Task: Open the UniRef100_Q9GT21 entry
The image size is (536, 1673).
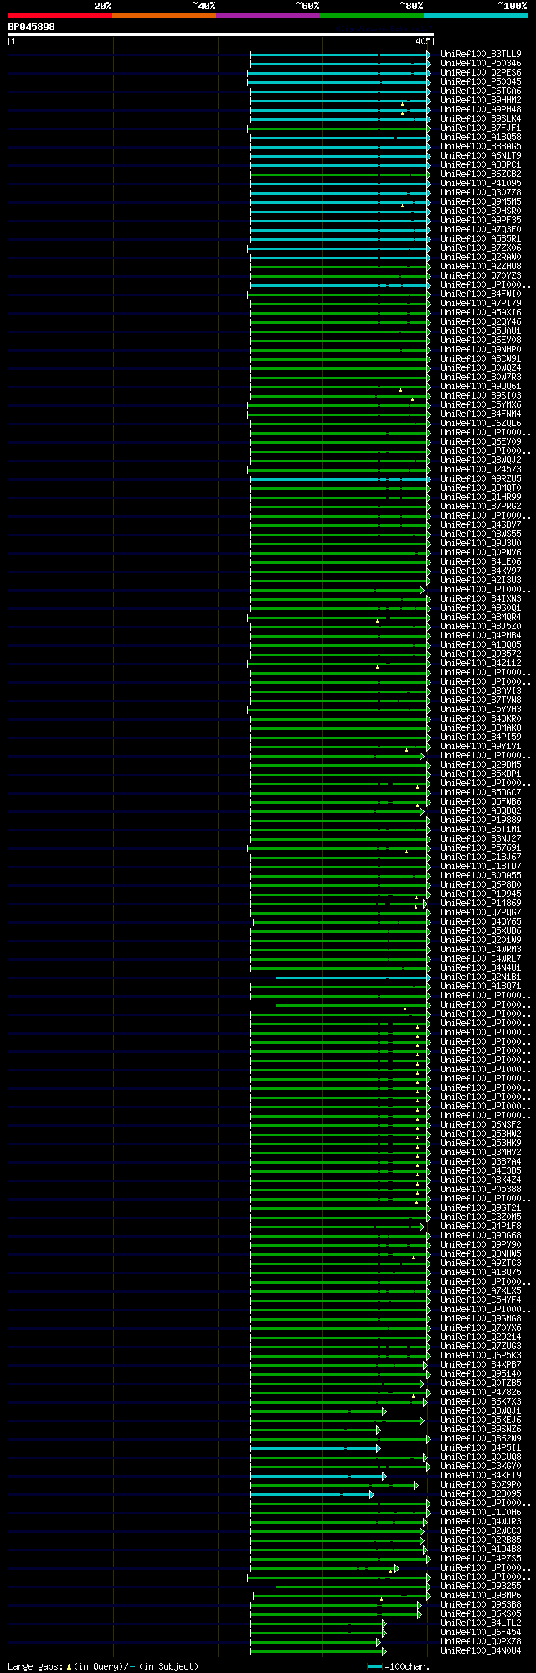Action: 481,1207
